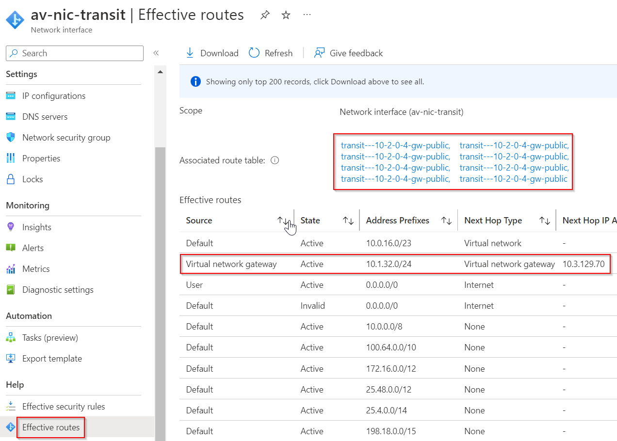Refresh the effective routes list
Viewport: 617px width, 441px height.
point(271,53)
